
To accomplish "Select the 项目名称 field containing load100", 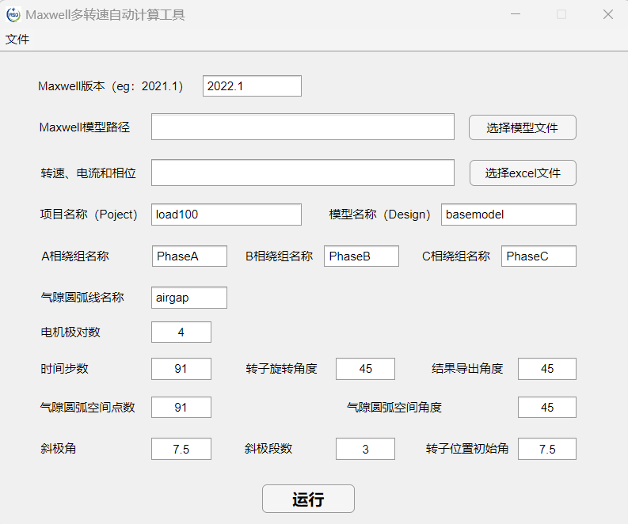I will [x=226, y=215].
